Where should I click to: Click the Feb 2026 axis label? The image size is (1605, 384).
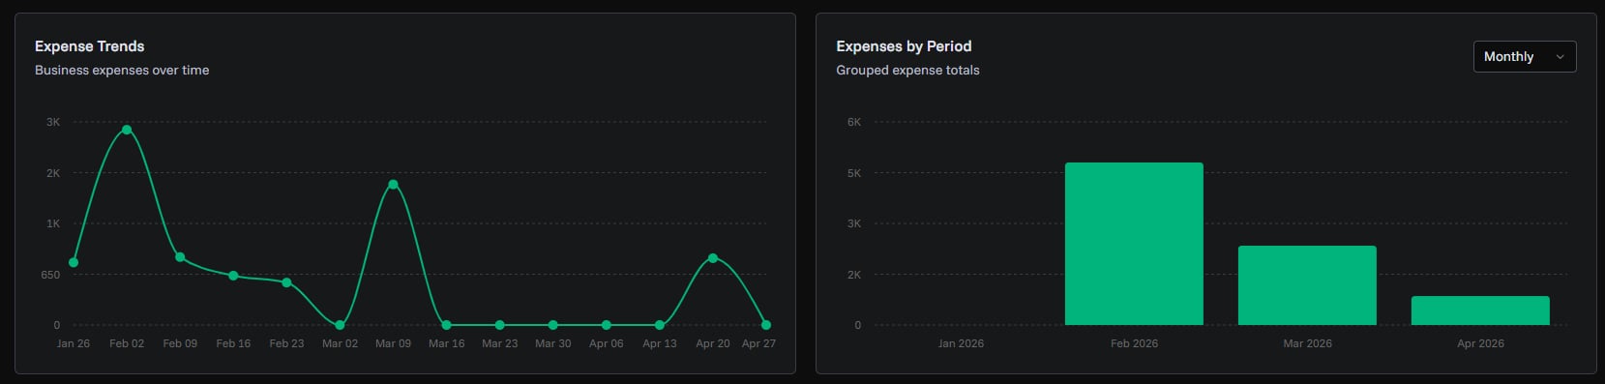click(1134, 343)
